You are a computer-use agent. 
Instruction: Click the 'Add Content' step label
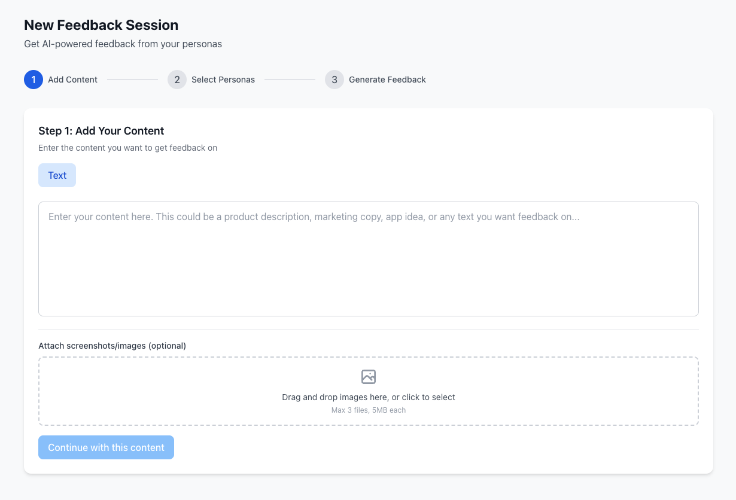pos(73,80)
